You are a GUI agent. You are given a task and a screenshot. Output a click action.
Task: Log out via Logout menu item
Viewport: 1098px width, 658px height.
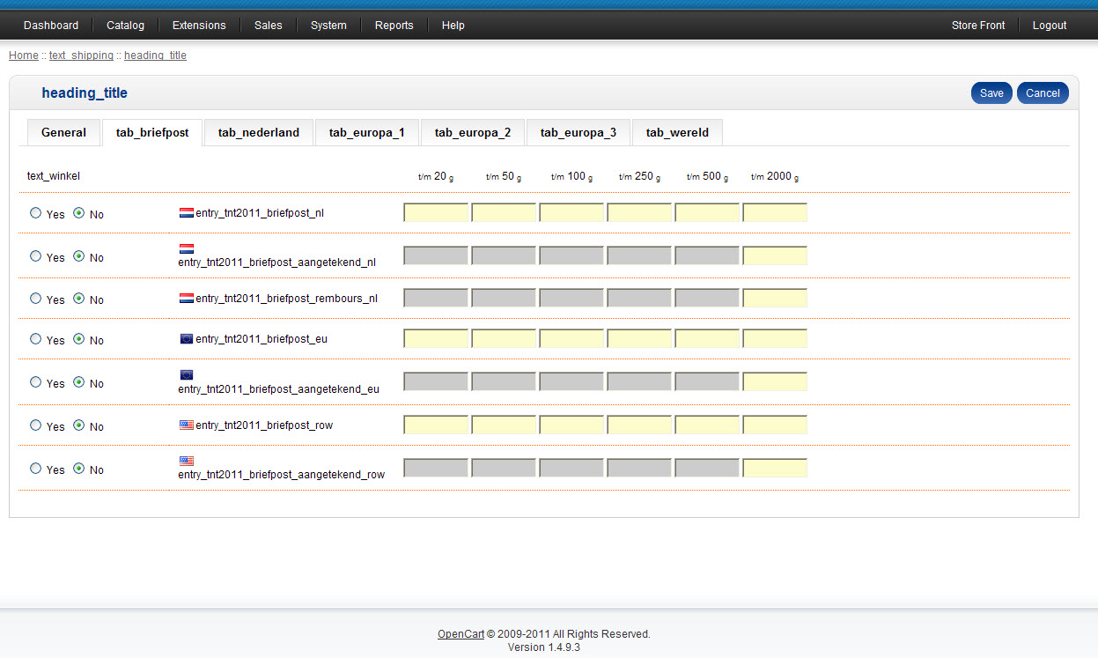pos(1050,26)
